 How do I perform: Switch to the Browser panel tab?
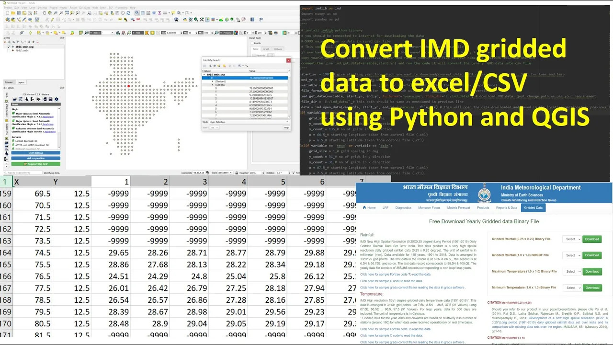[9, 82]
